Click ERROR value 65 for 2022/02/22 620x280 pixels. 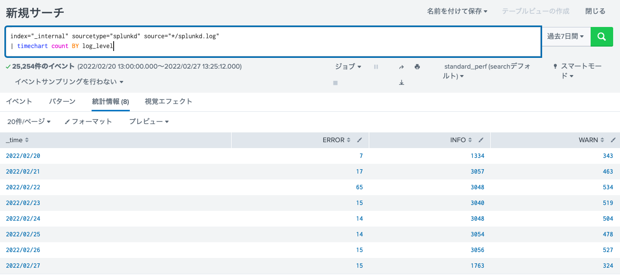pos(359,187)
